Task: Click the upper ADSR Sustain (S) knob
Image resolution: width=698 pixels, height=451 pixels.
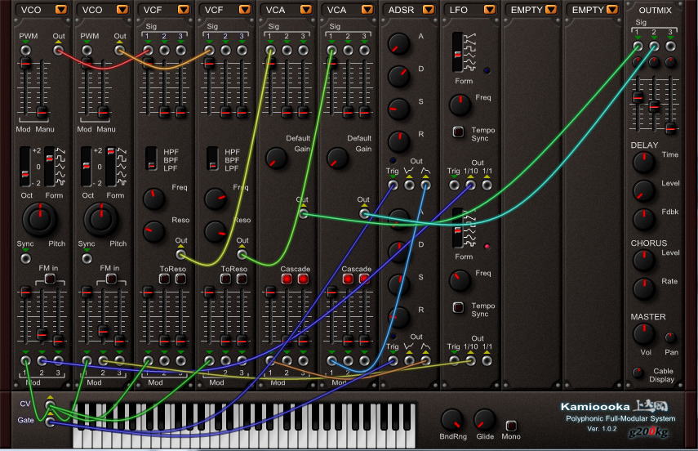Action: coord(398,109)
